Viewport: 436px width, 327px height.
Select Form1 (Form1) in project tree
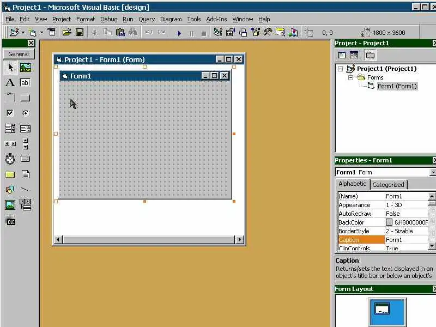point(397,86)
